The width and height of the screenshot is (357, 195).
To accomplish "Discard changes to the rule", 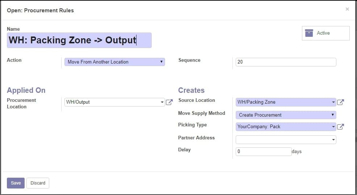I will [x=38, y=183].
